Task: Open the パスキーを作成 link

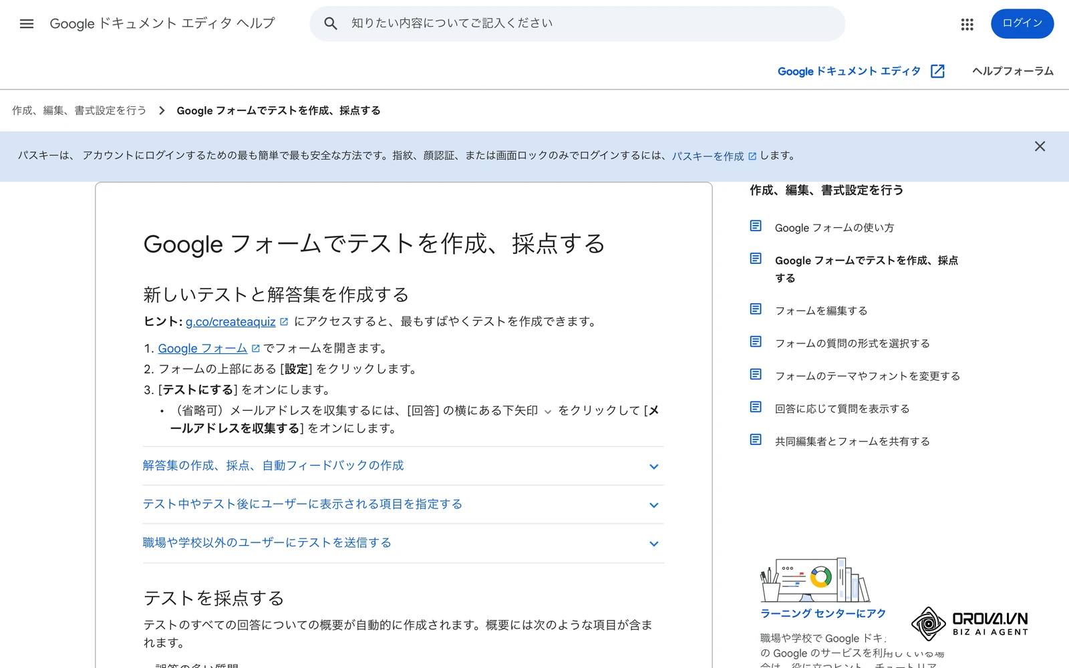Action: click(x=708, y=156)
